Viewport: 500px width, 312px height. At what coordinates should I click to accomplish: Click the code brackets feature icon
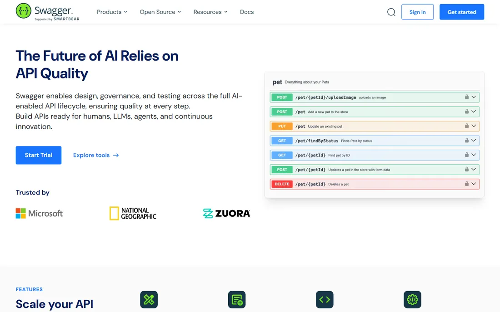pyautogui.click(x=325, y=299)
